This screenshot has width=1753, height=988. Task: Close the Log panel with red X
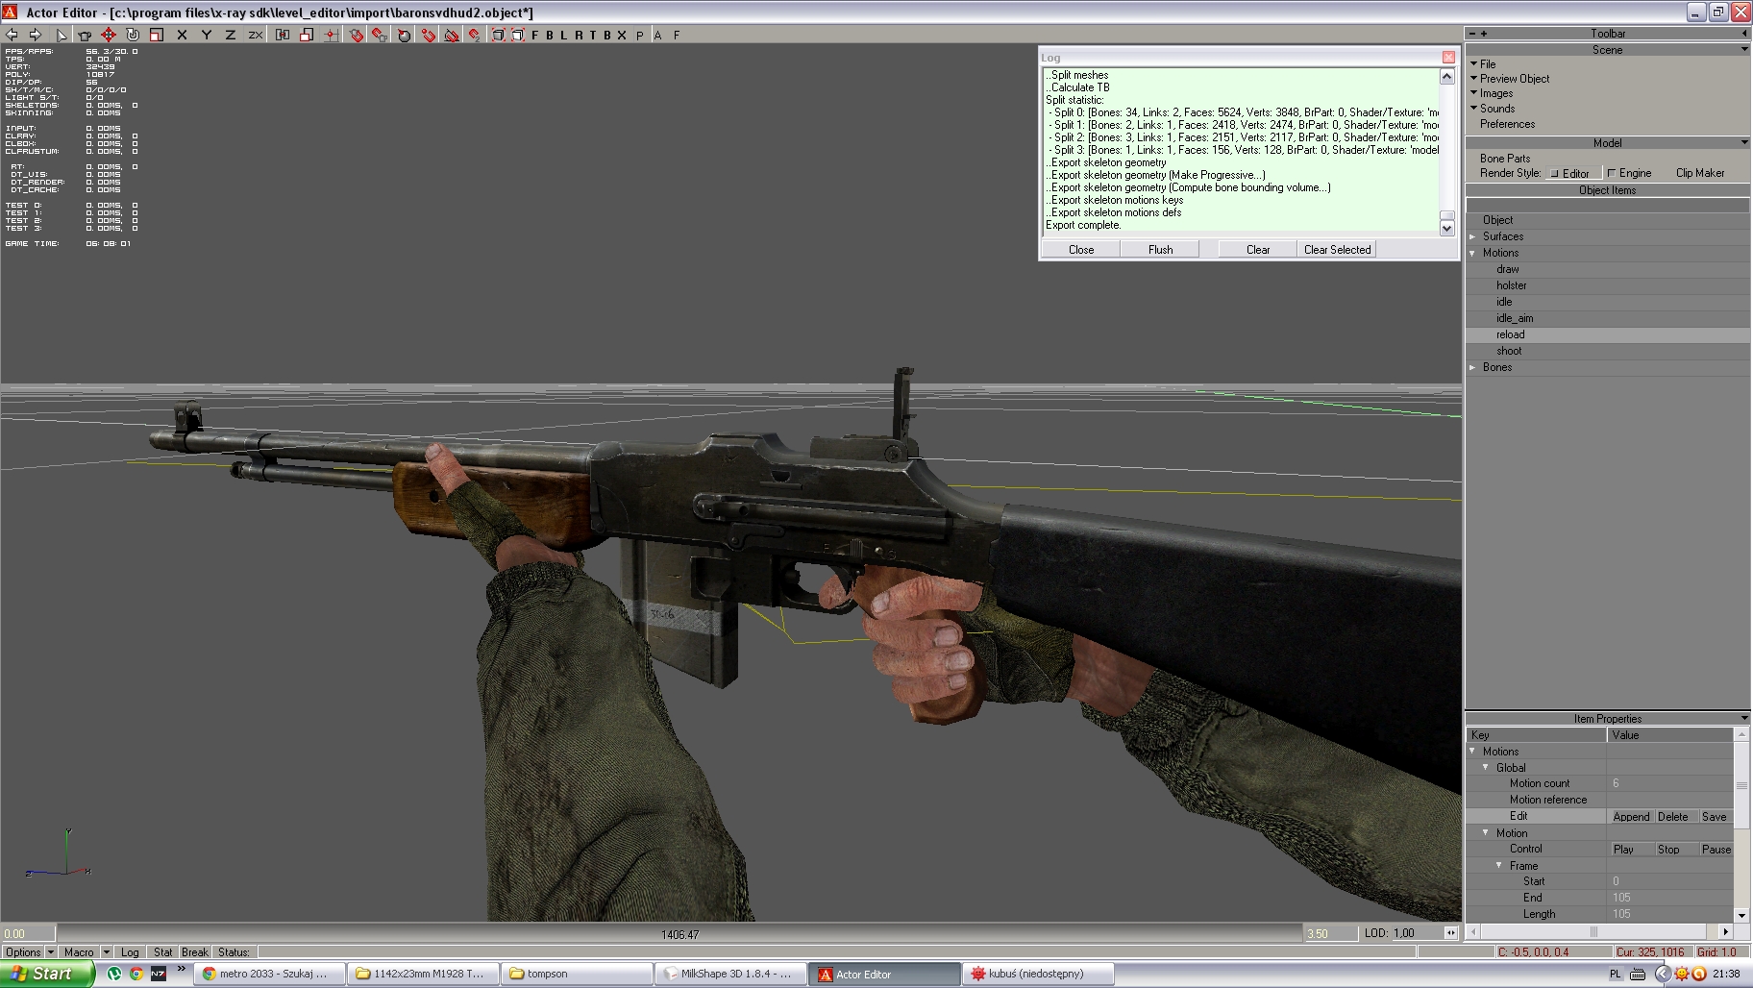tap(1448, 57)
